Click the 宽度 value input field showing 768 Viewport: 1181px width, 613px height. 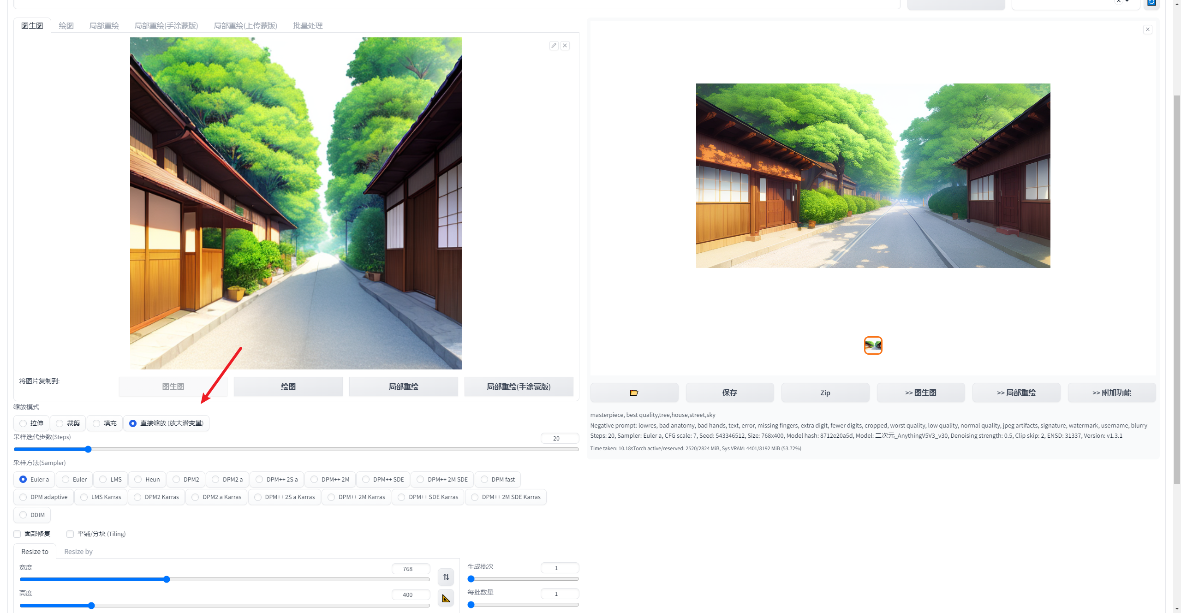(410, 569)
